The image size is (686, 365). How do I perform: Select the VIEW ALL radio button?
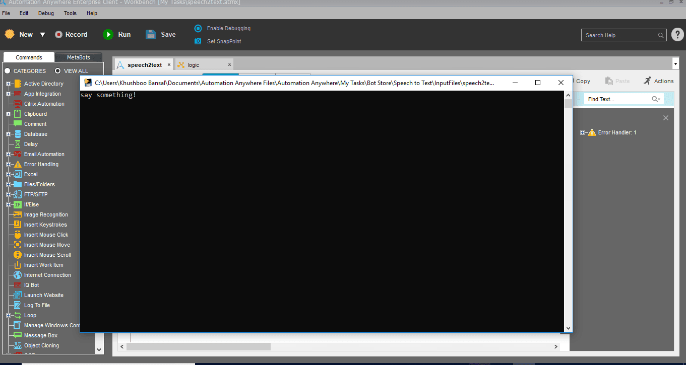[58, 71]
